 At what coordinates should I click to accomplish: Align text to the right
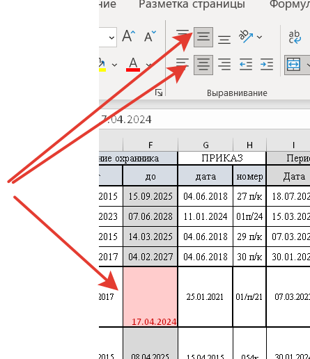pos(224,65)
